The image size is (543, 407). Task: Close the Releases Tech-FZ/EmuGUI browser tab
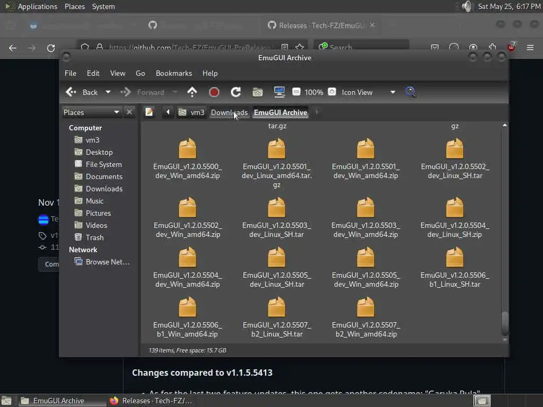pos(372,25)
